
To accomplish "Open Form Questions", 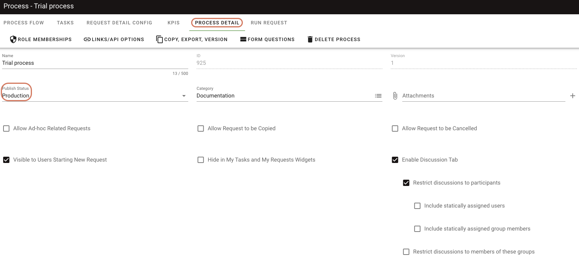I will (267, 39).
